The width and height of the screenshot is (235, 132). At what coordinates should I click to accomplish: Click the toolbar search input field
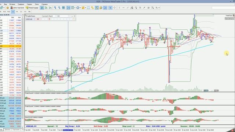click(223, 8)
